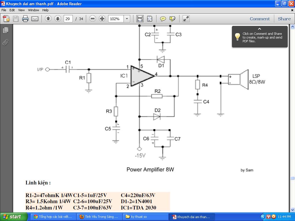Click the Adobe Reader title bar icon
Screen dimensions: 295x221
(3, 3)
